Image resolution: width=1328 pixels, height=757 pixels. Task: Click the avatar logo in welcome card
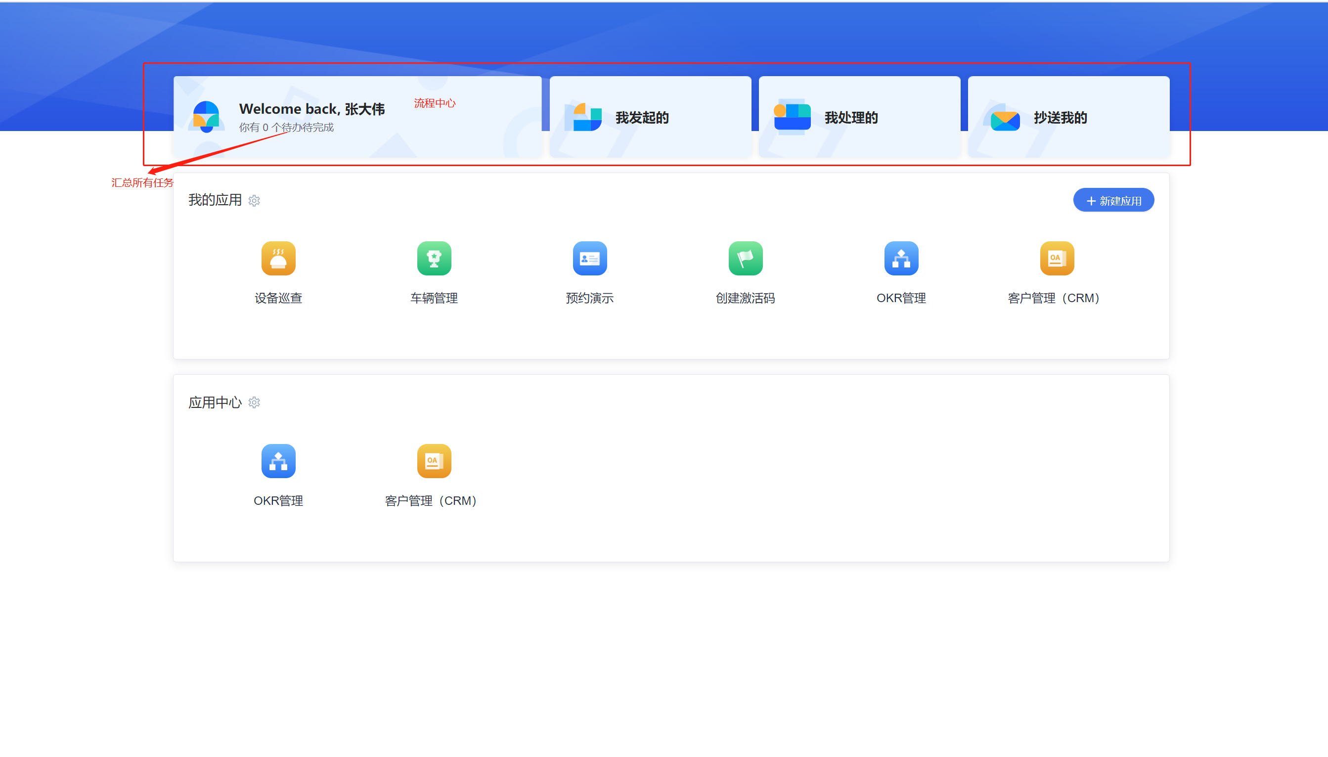pyautogui.click(x=206, y=117)
